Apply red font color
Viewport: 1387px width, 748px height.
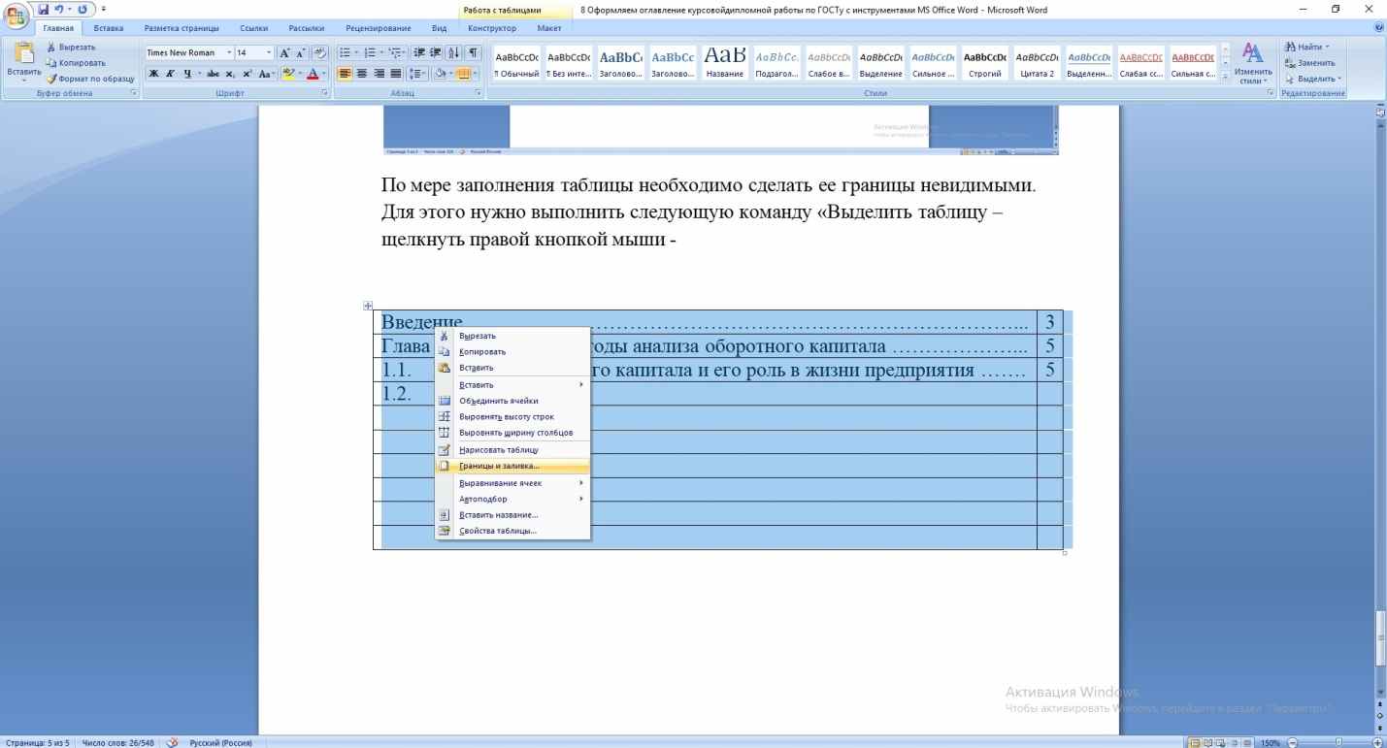[314, 73]
